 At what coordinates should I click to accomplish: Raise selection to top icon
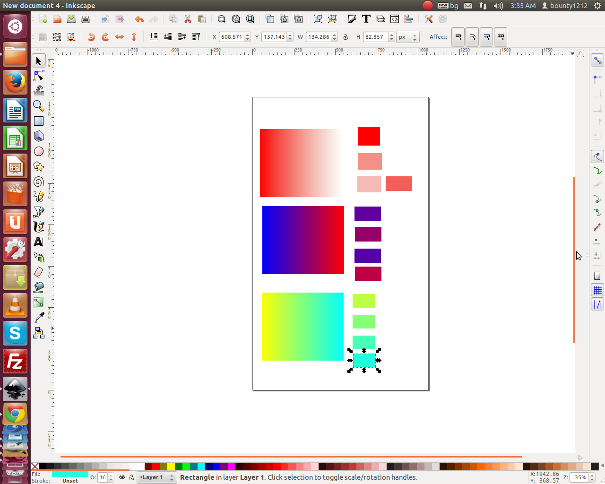[196, 37]
